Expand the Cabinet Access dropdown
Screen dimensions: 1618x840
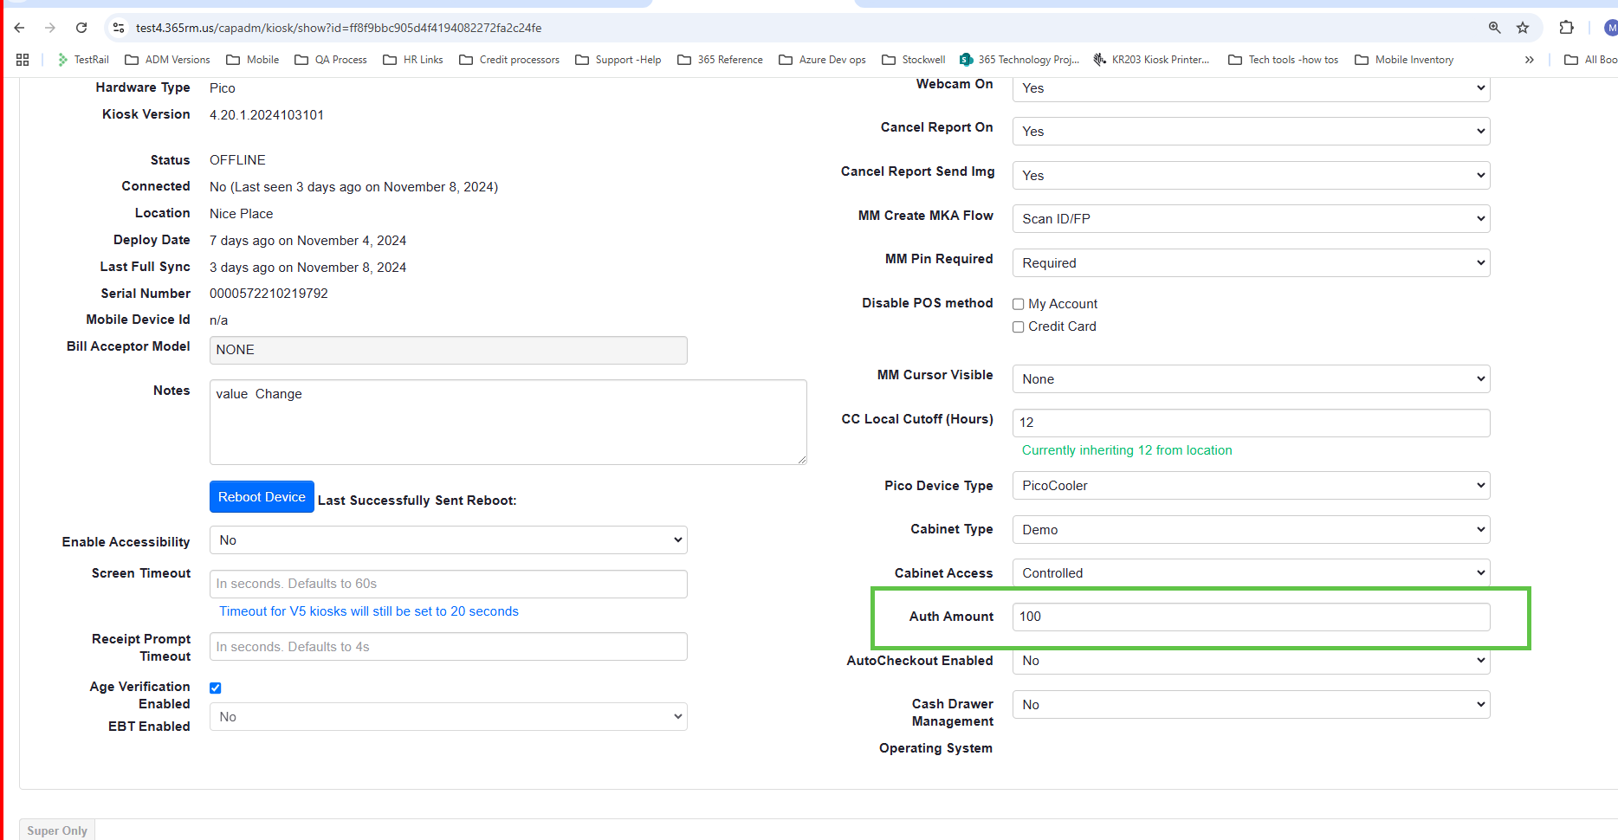tap(1250, 573)
